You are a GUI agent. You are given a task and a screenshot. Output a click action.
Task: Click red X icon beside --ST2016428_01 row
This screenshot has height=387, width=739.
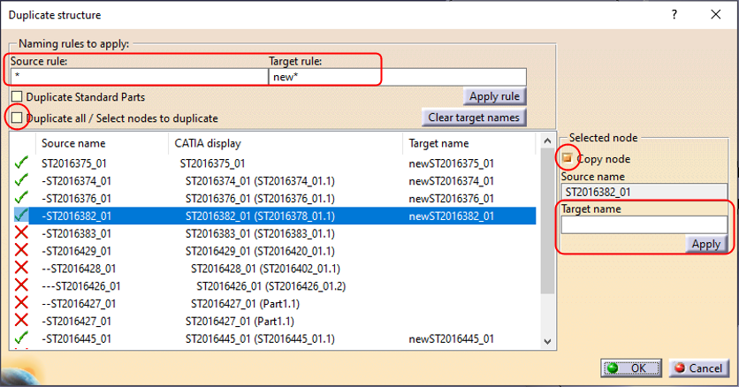22,268
